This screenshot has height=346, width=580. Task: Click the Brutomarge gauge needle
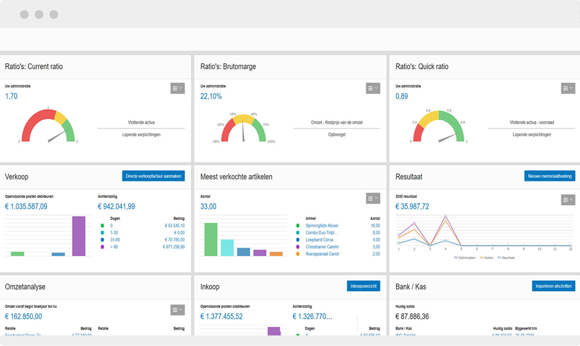[243, 130]
